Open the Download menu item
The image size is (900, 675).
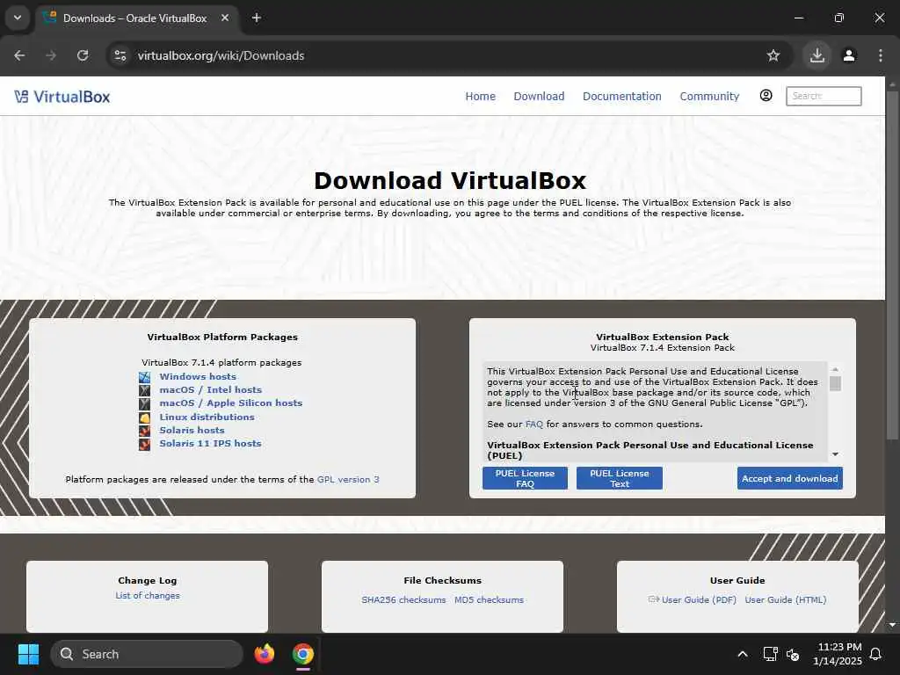click(x=539, y=97)
